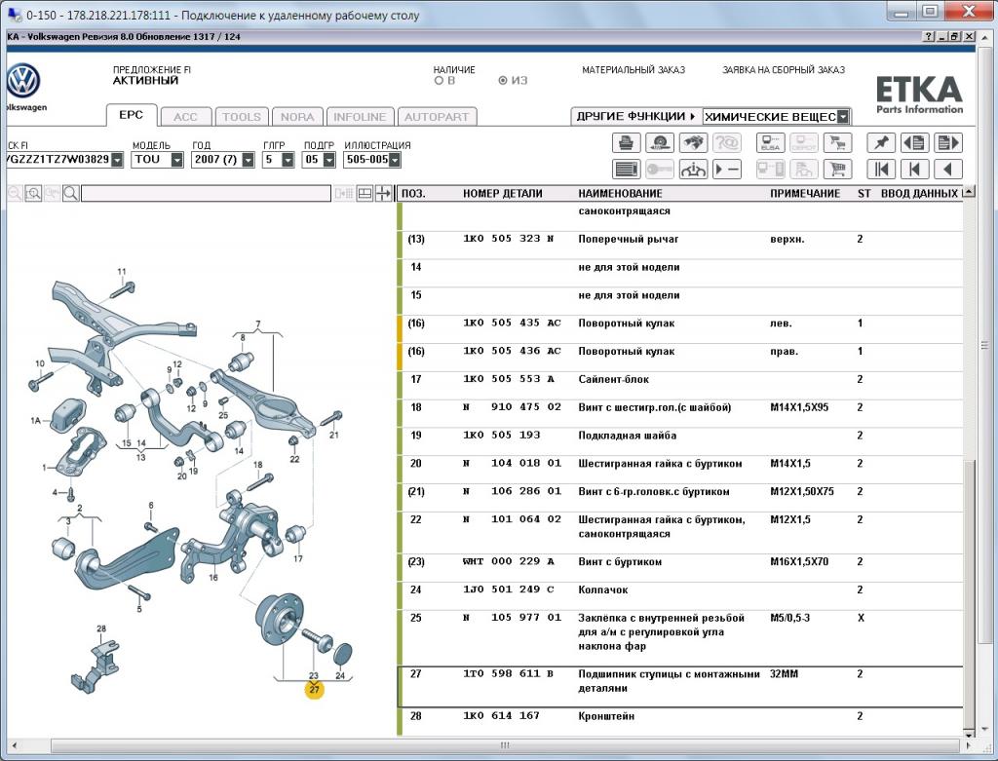The width and height of the screenshot is (998, 761).
Task: Open the VIN number dropdown
Action: pyautogui.click(x=117, y=160)
